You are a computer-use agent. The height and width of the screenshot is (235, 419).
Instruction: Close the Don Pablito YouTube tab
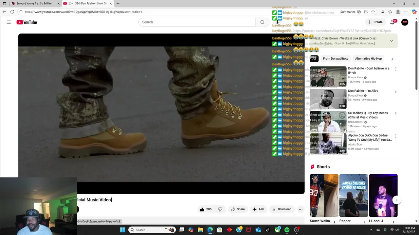click(x=111, y=4)
